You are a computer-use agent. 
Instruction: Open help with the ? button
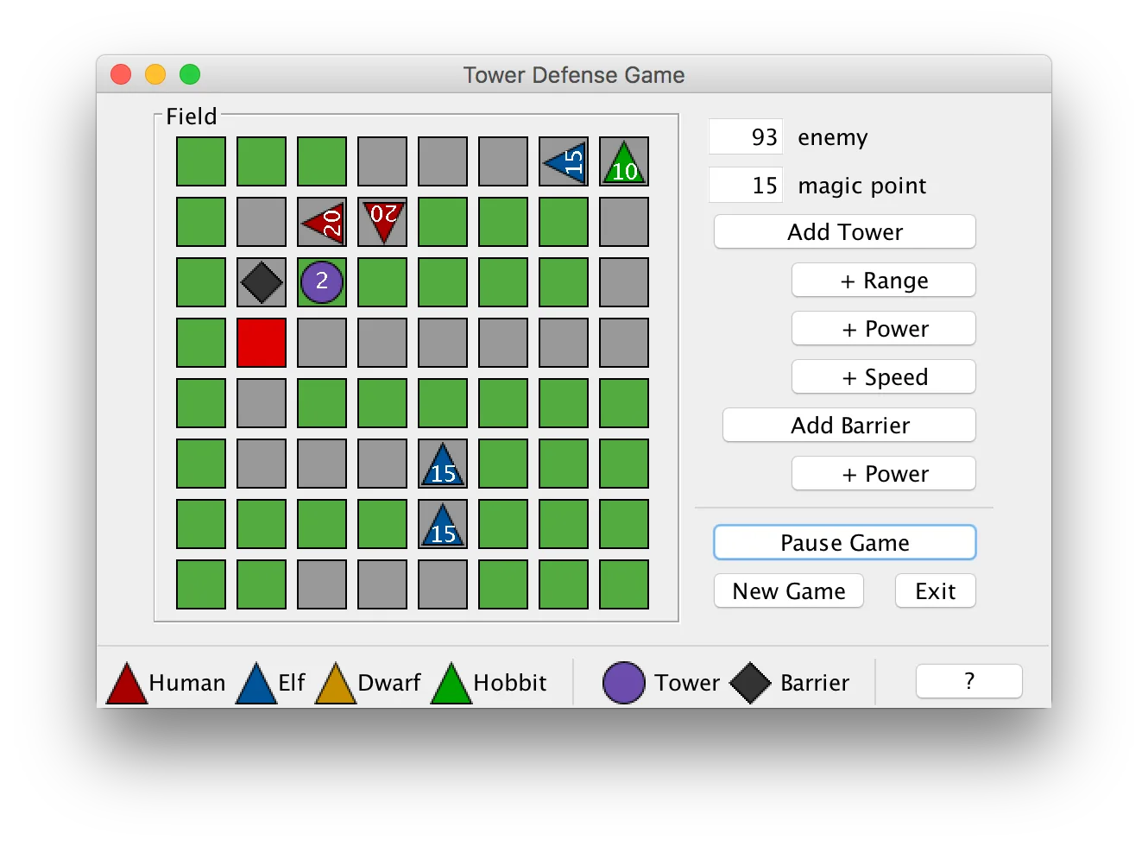pyautogui.click(x=969, y=681)
